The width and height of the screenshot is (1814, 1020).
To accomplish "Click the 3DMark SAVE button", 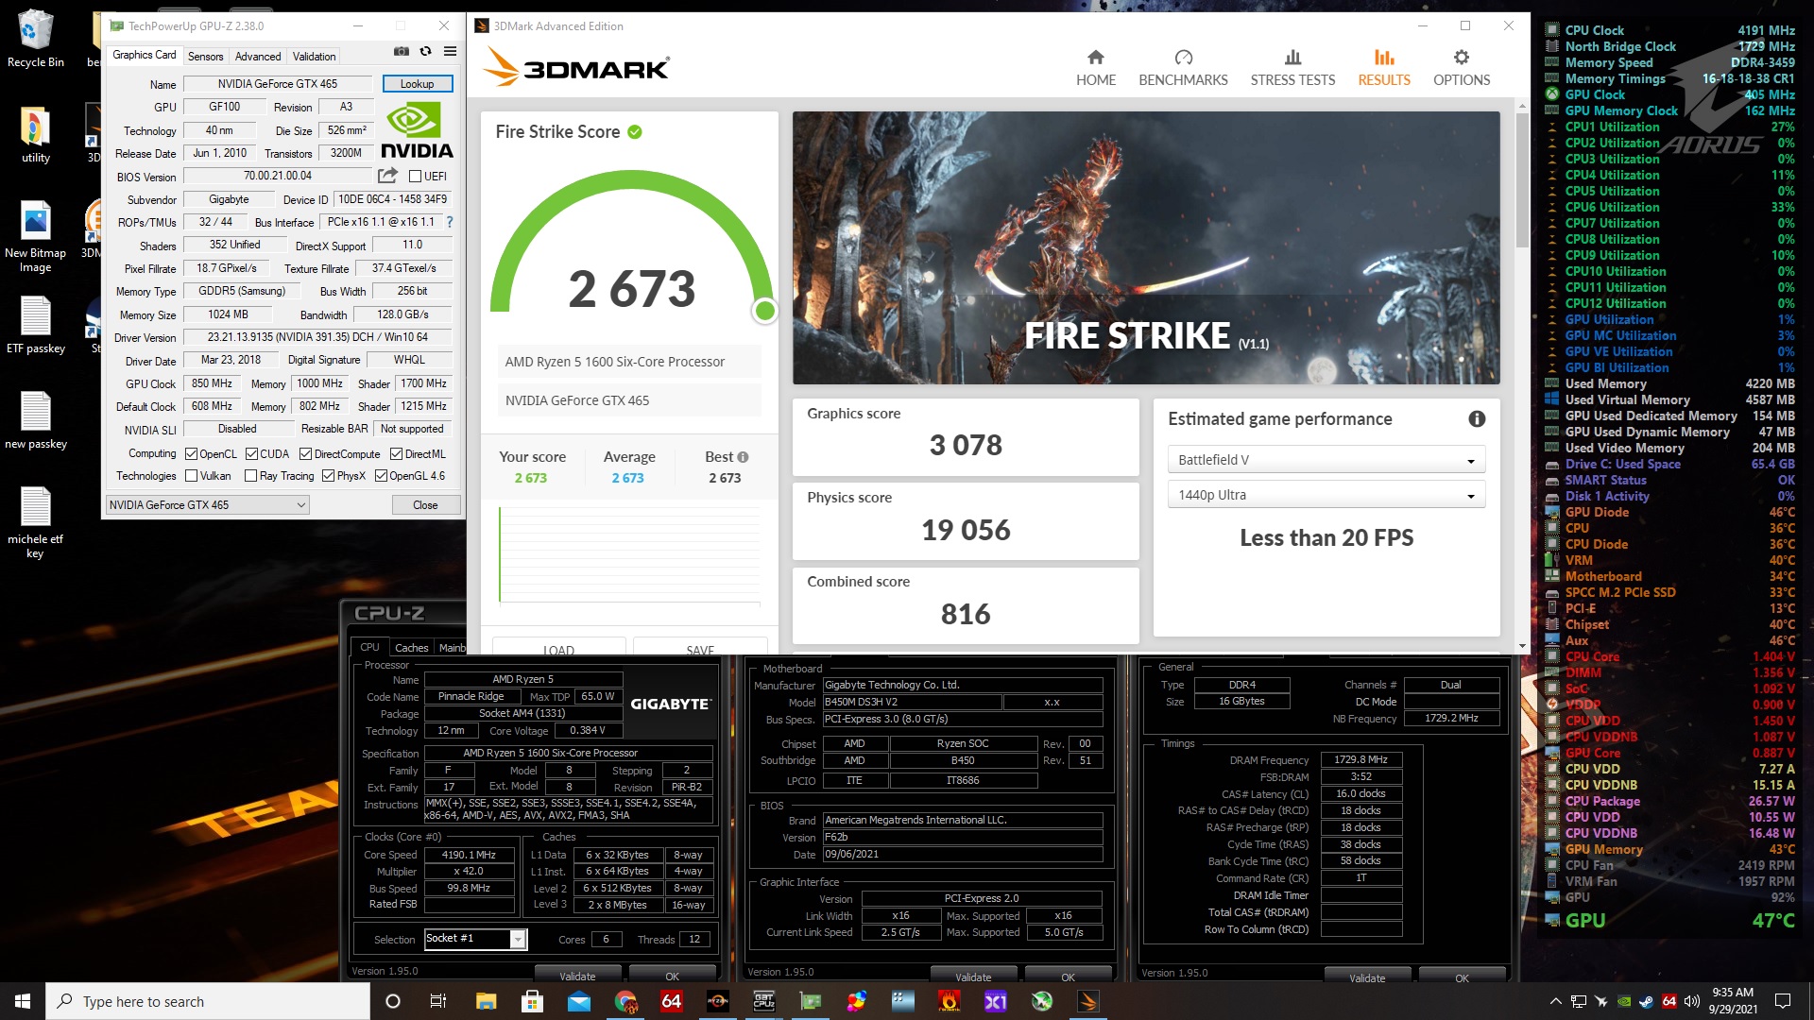I will point(700,648).
